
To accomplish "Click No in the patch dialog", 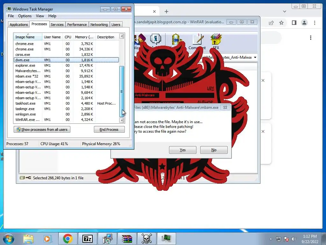I will (x=214, y=150).
